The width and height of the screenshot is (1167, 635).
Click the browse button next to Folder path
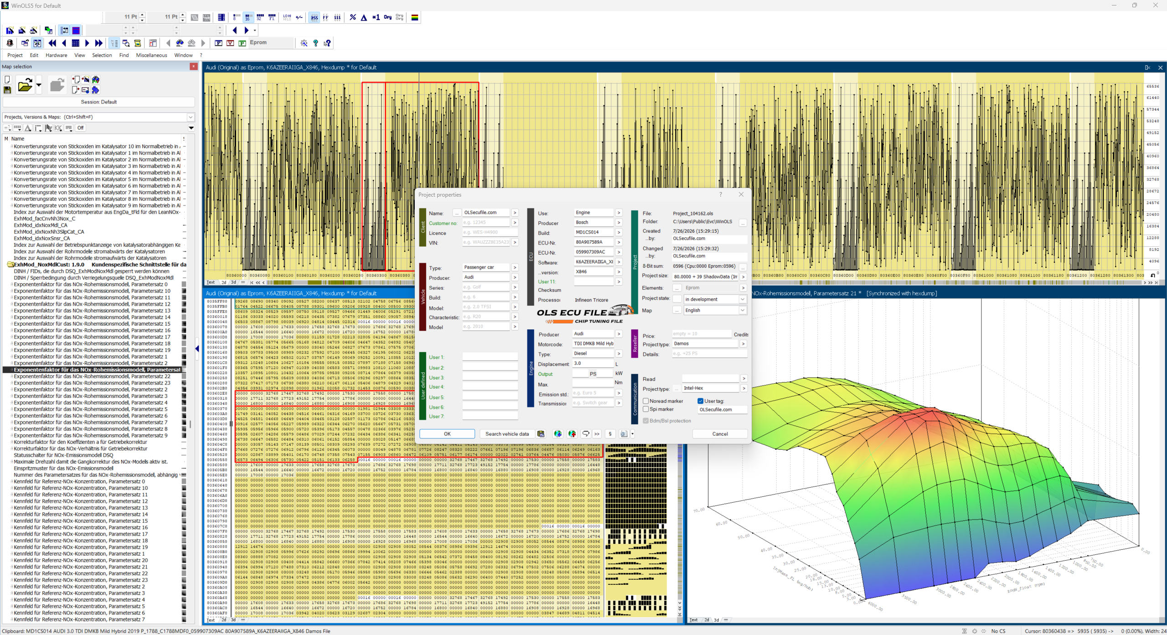pyautogui.click(x=743, y=223)
